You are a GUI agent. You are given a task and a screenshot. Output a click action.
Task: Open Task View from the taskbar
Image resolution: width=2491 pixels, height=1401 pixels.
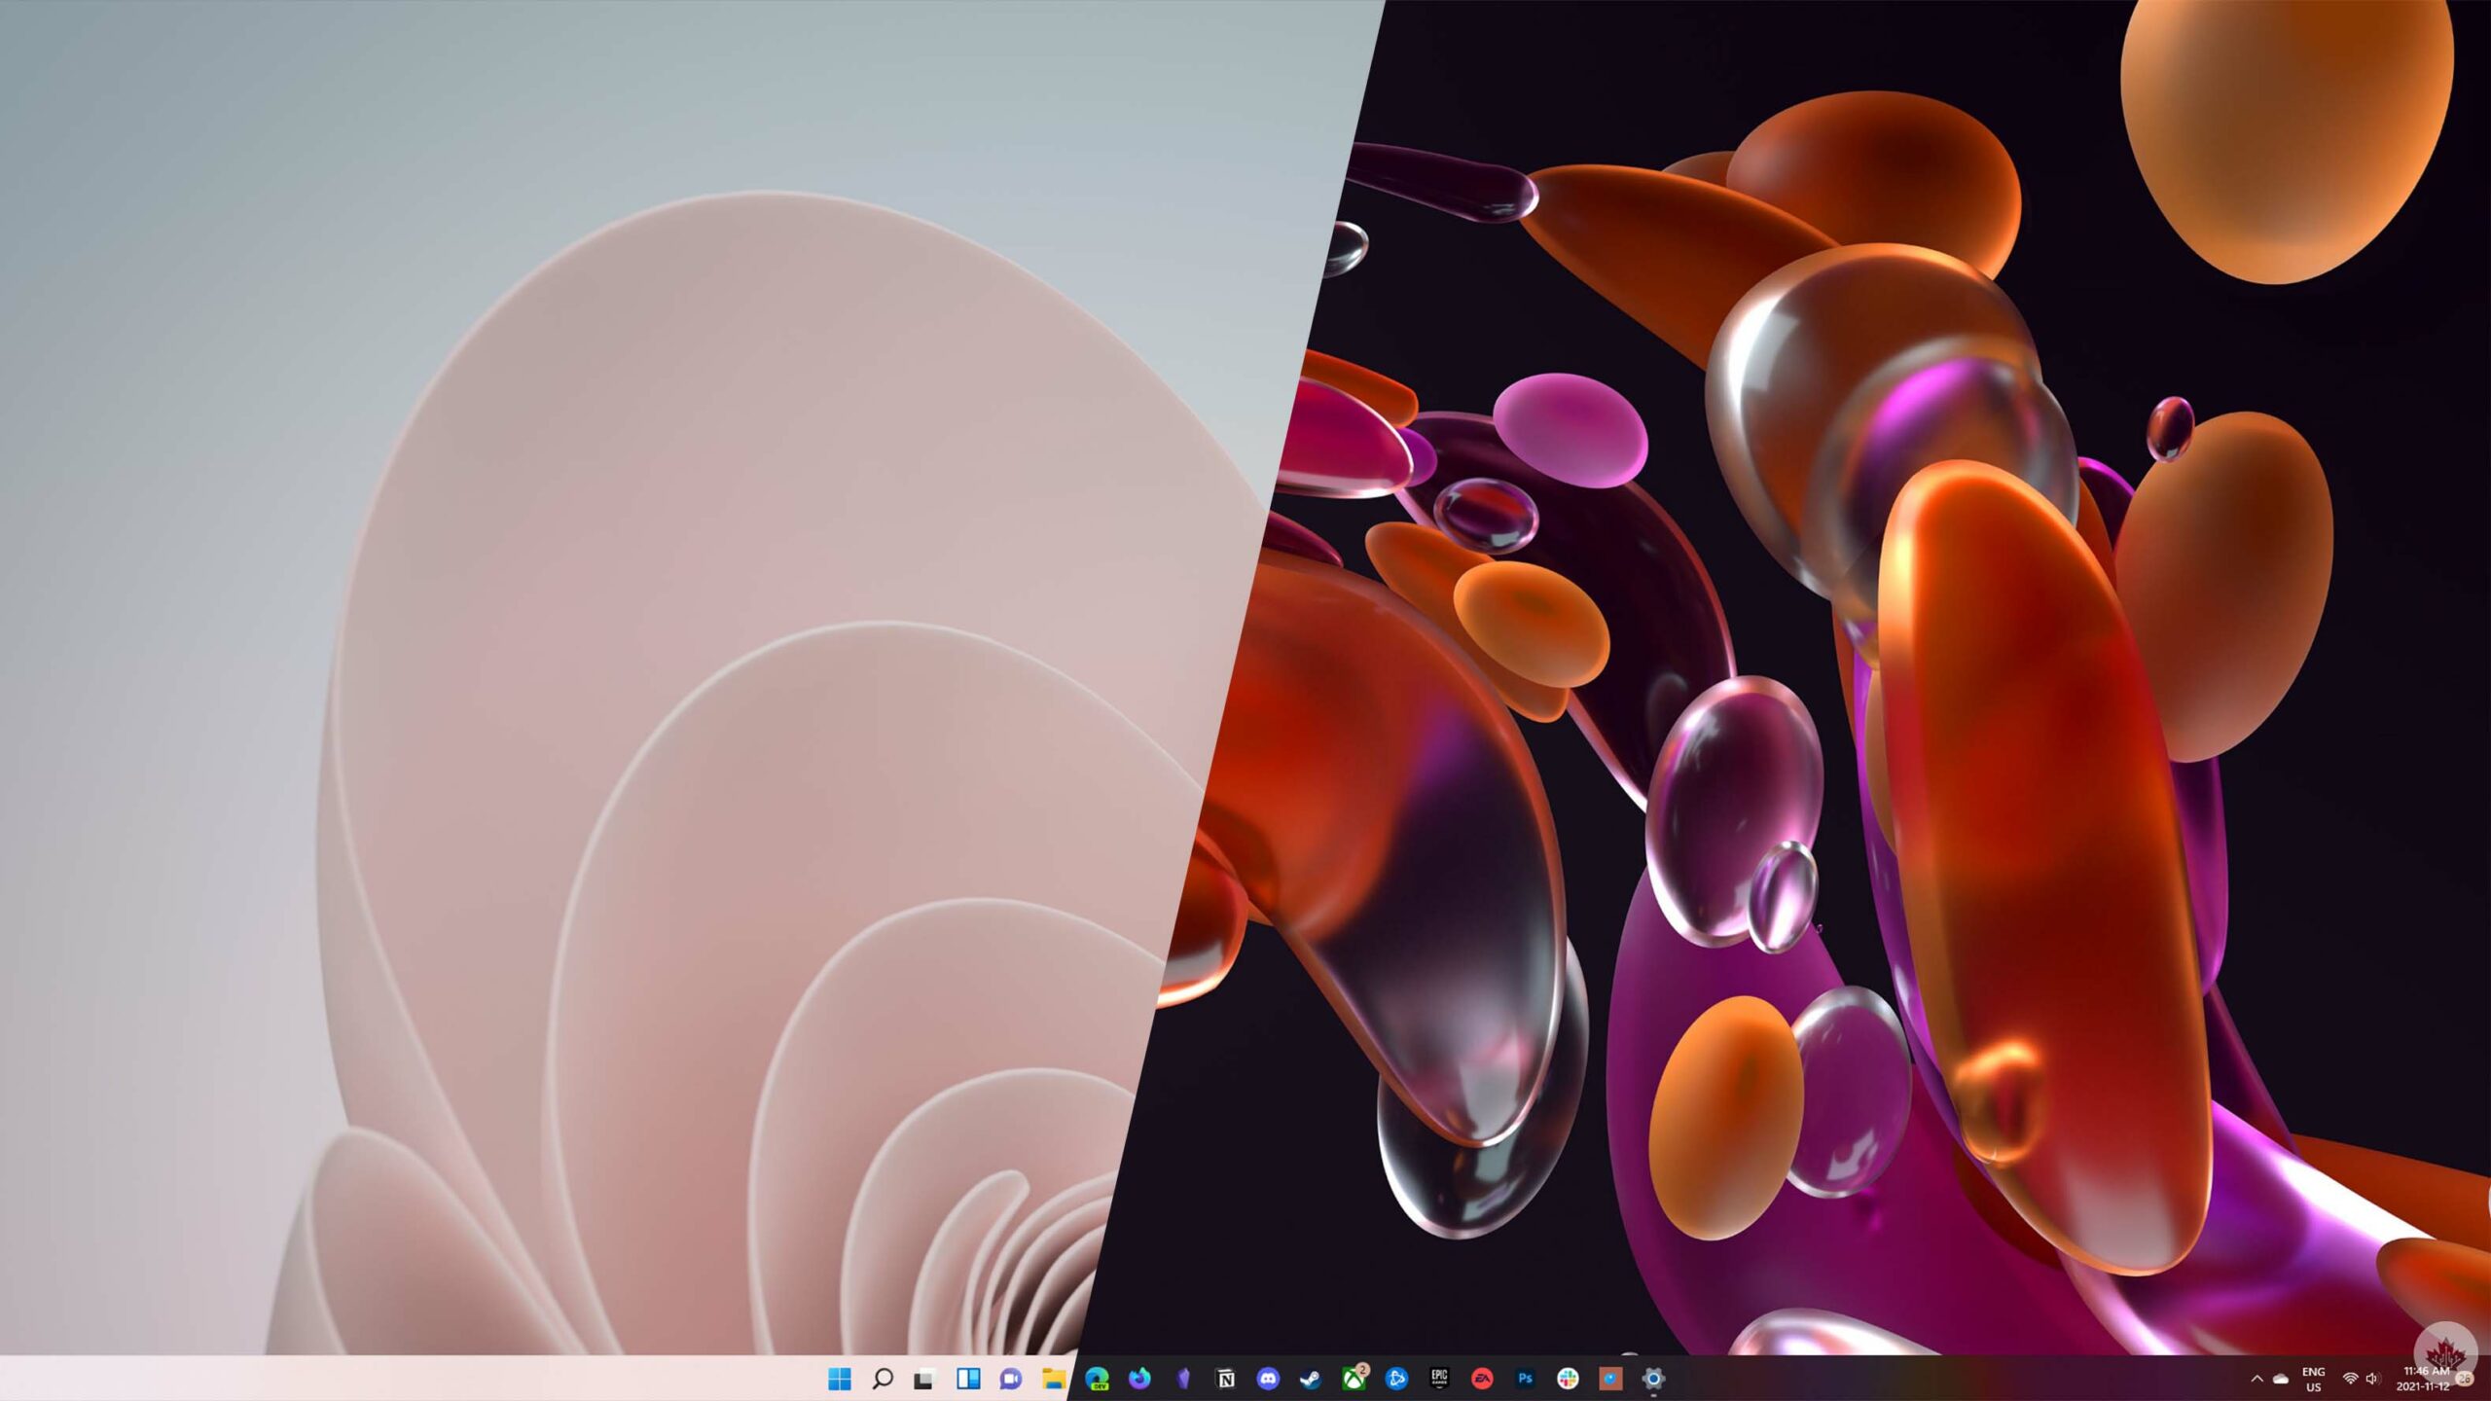tap(924, 1379)
